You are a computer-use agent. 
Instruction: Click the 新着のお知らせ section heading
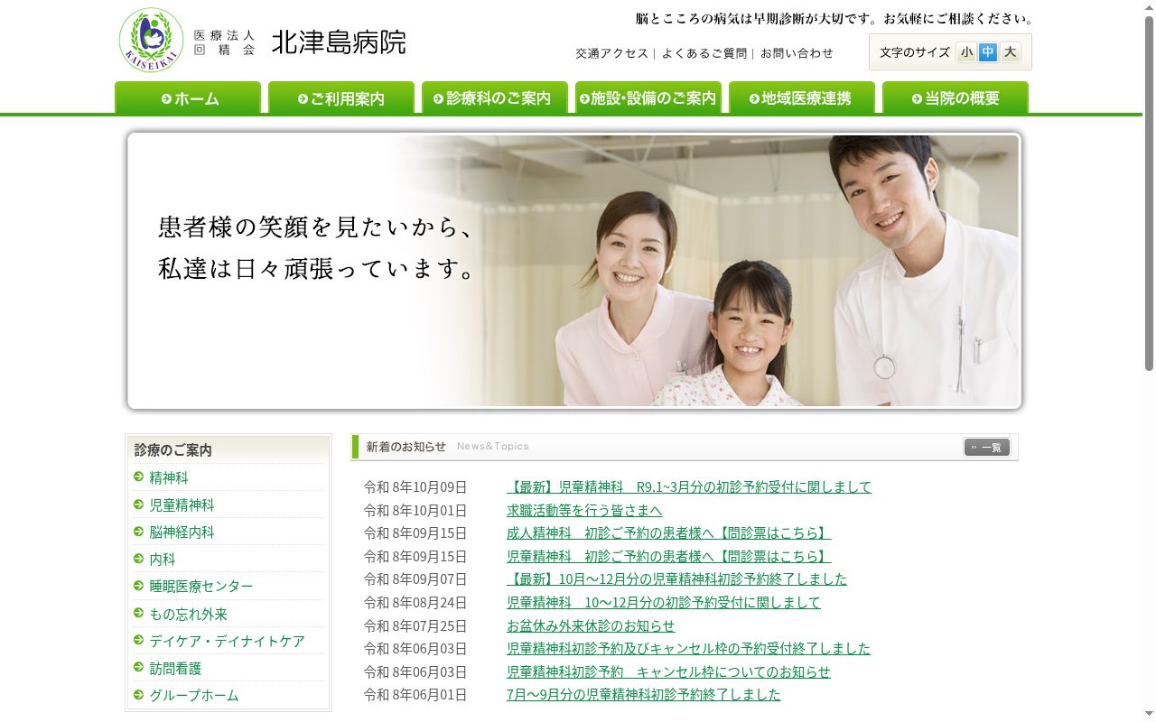(x=406, y=446)
